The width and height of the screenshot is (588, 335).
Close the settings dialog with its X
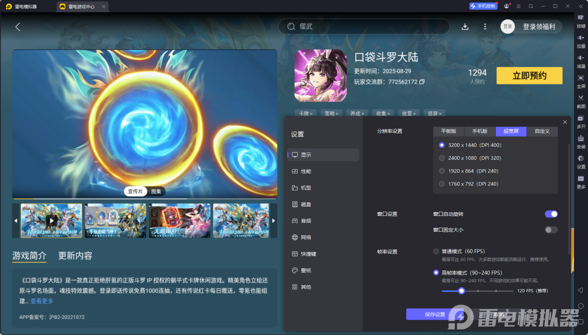[565, 122]
